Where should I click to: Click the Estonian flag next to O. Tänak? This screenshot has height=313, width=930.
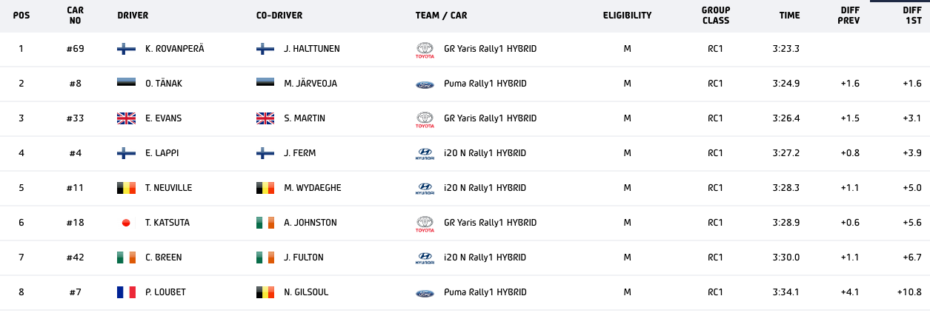[x=126, y=84]
